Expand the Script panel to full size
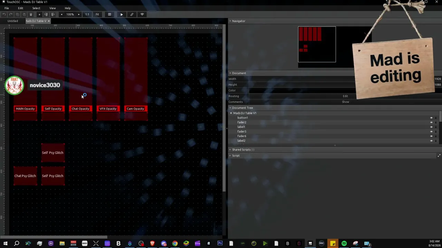442x248 pixels. 439,156
